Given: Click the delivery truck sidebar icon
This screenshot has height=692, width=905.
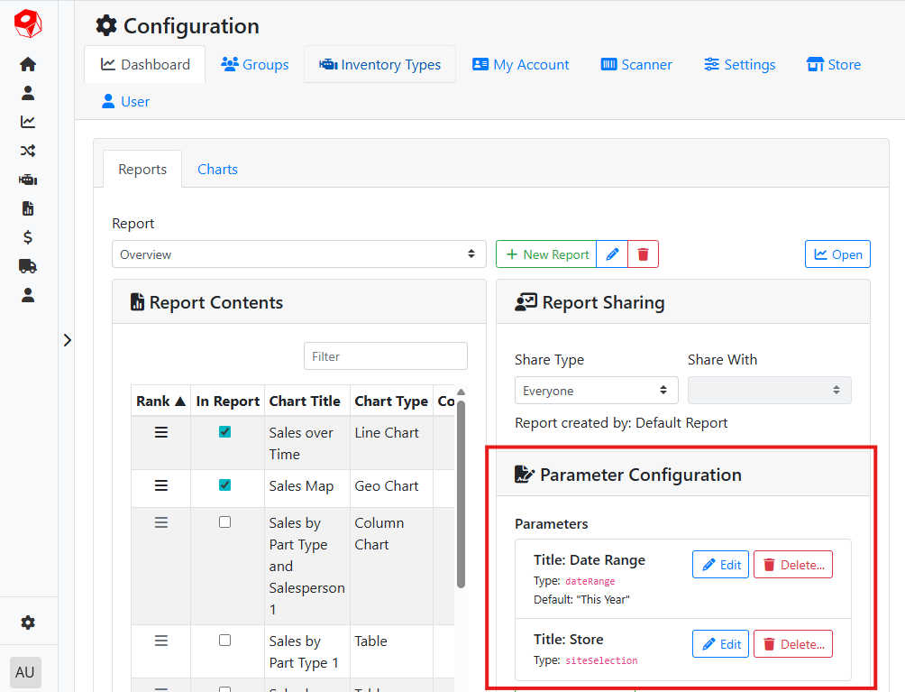Looking at the screenshot, I should coord(28,266).
